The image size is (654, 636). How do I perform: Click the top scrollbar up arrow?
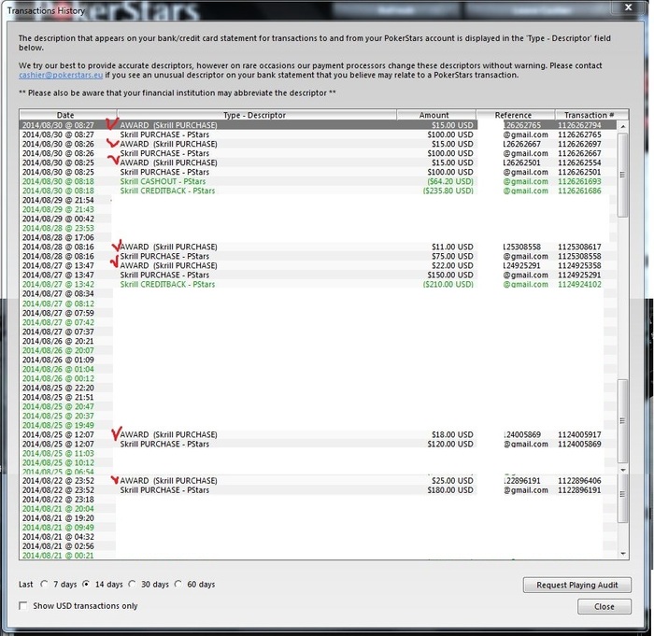pos(623,126)
